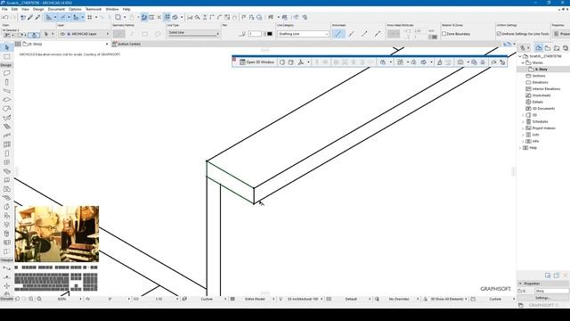Open the File menu

(4, 9)
